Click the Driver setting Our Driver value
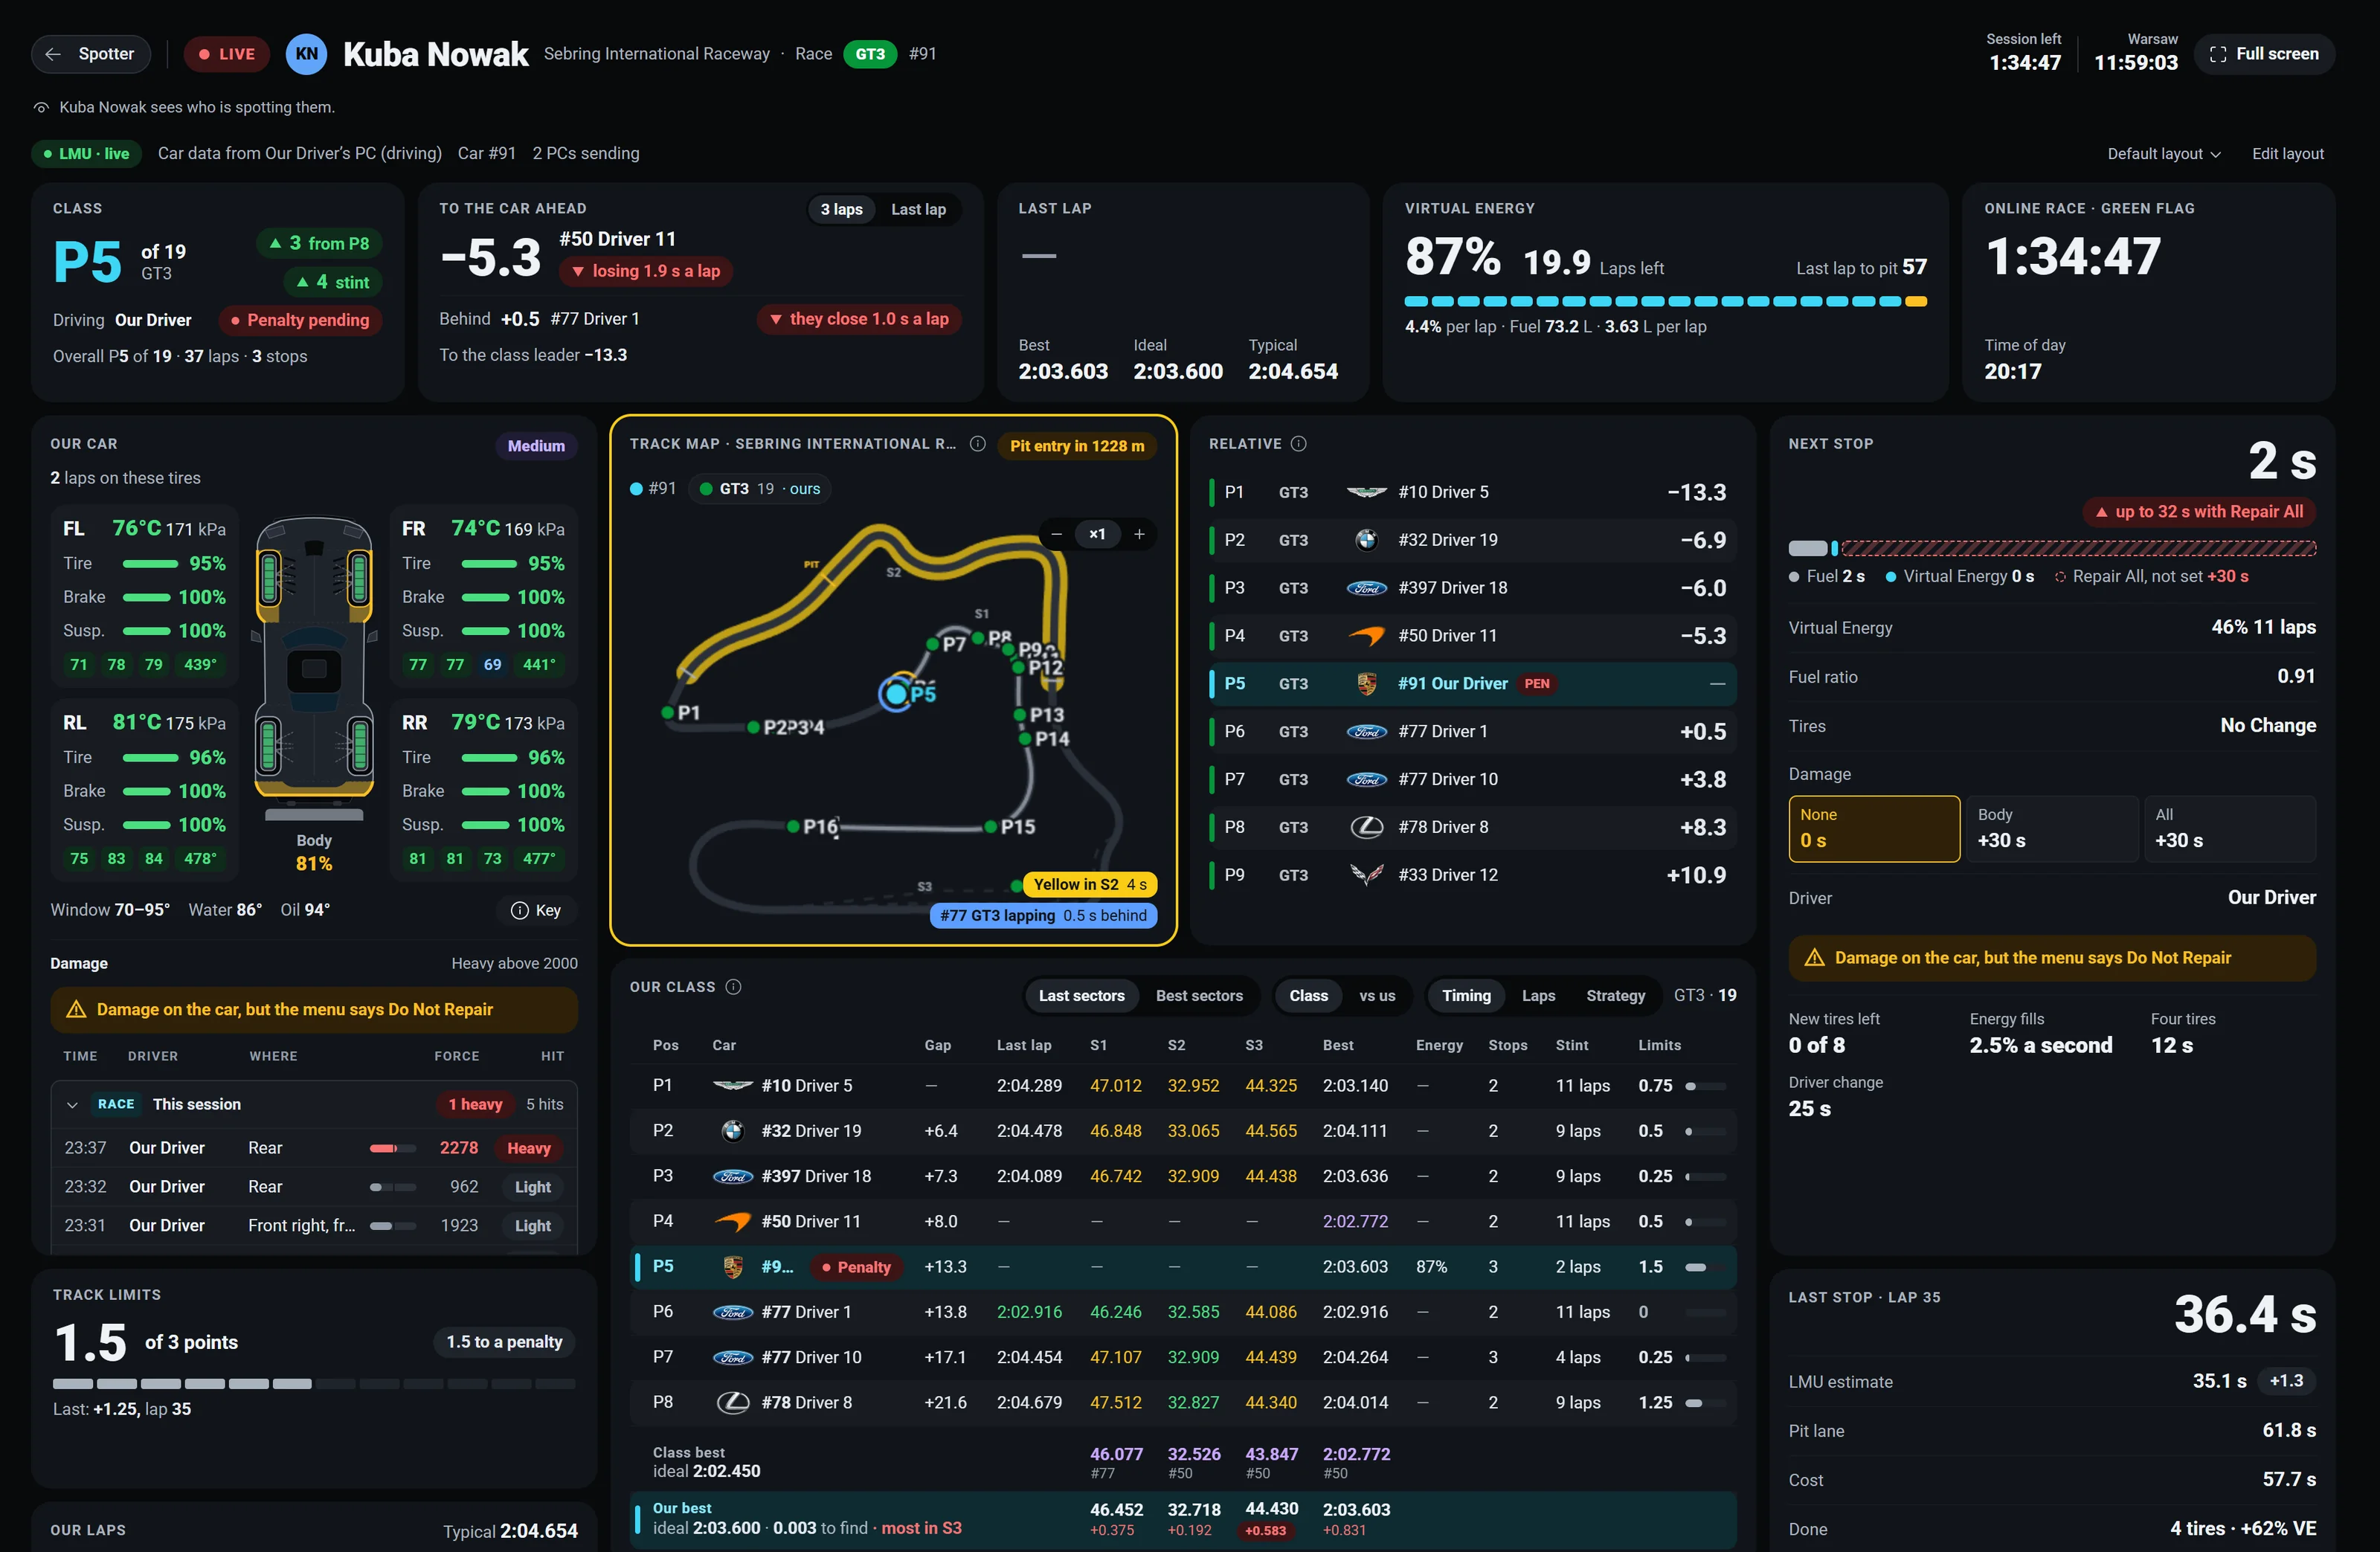 pyautogui.click(x=2271, y=898)
